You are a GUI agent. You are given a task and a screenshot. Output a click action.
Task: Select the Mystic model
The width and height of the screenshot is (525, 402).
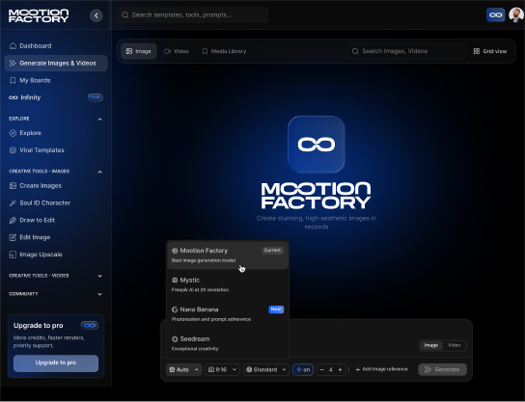228,284
